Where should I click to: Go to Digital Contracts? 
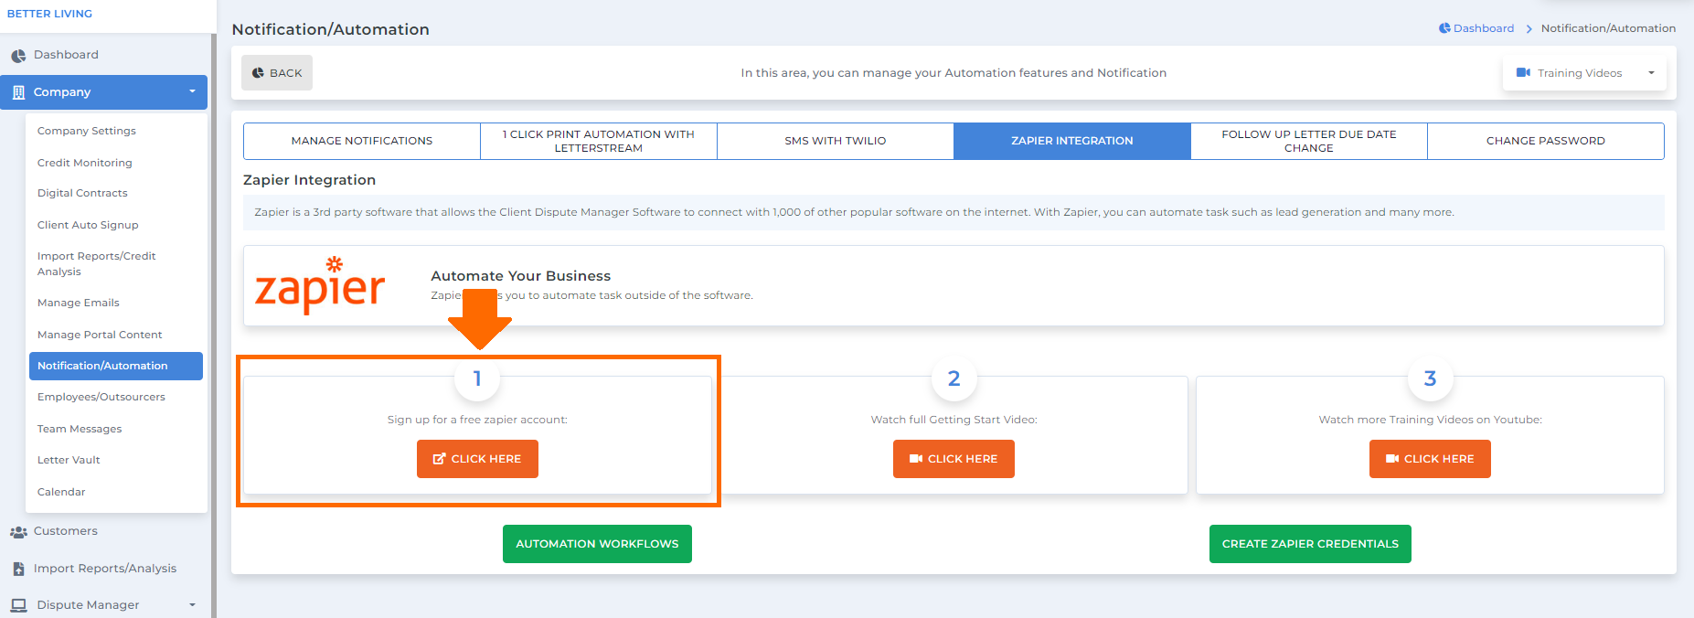[x=82, y=193]
